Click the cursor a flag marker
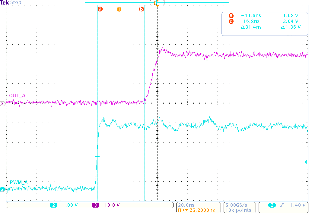The width and height of the screenshot is (309, 213). coord(100,9)
